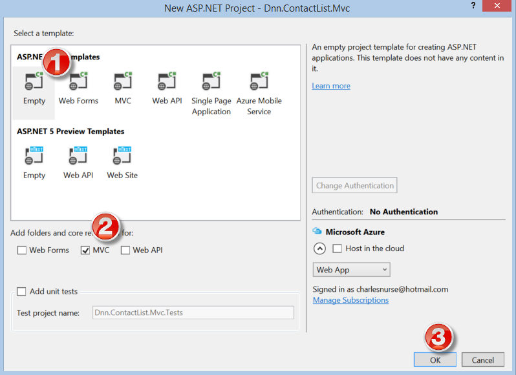Choose the ASP.NET 5 Web Site template icon
This screenshot has width=516, height=375.
[x=122, y=156]
